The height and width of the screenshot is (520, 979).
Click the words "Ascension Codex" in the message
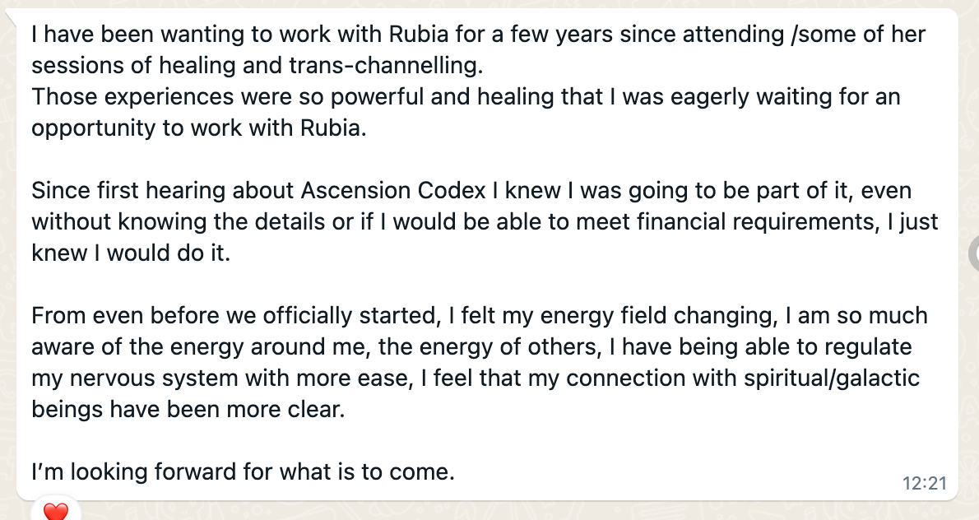[x=393, y=190]
